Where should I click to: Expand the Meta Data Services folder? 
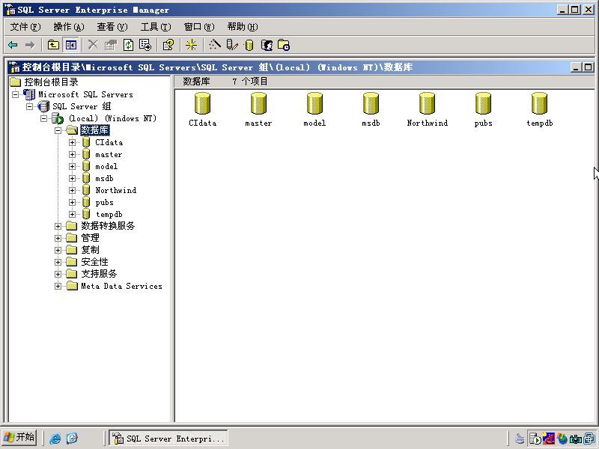pyautogui.click(x=58, y=286)
